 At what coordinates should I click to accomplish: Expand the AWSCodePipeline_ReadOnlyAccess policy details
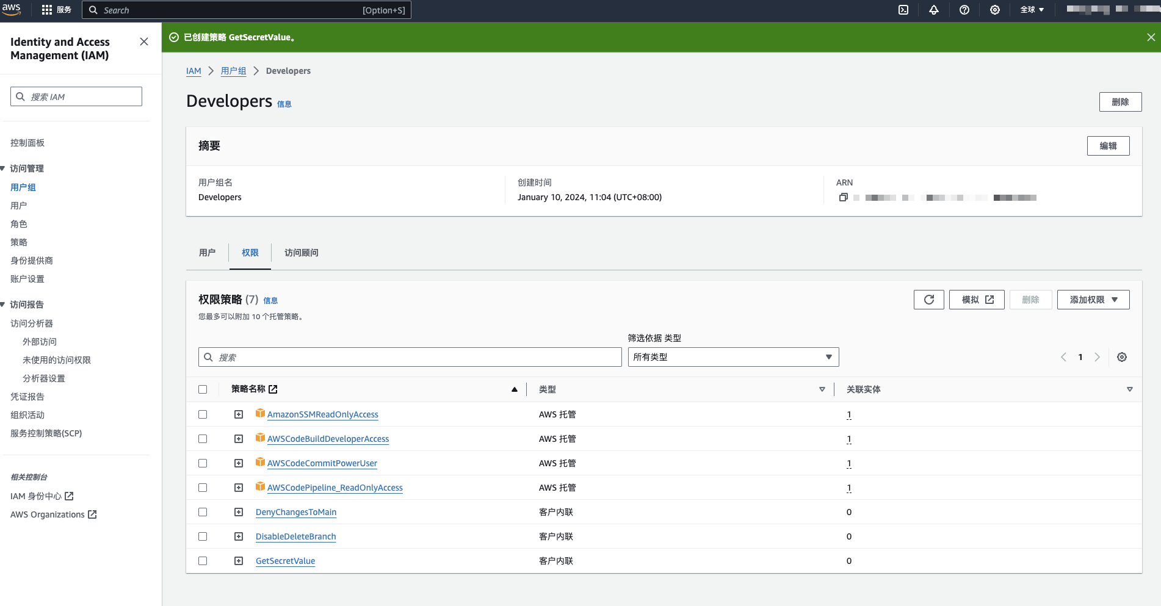239,488
